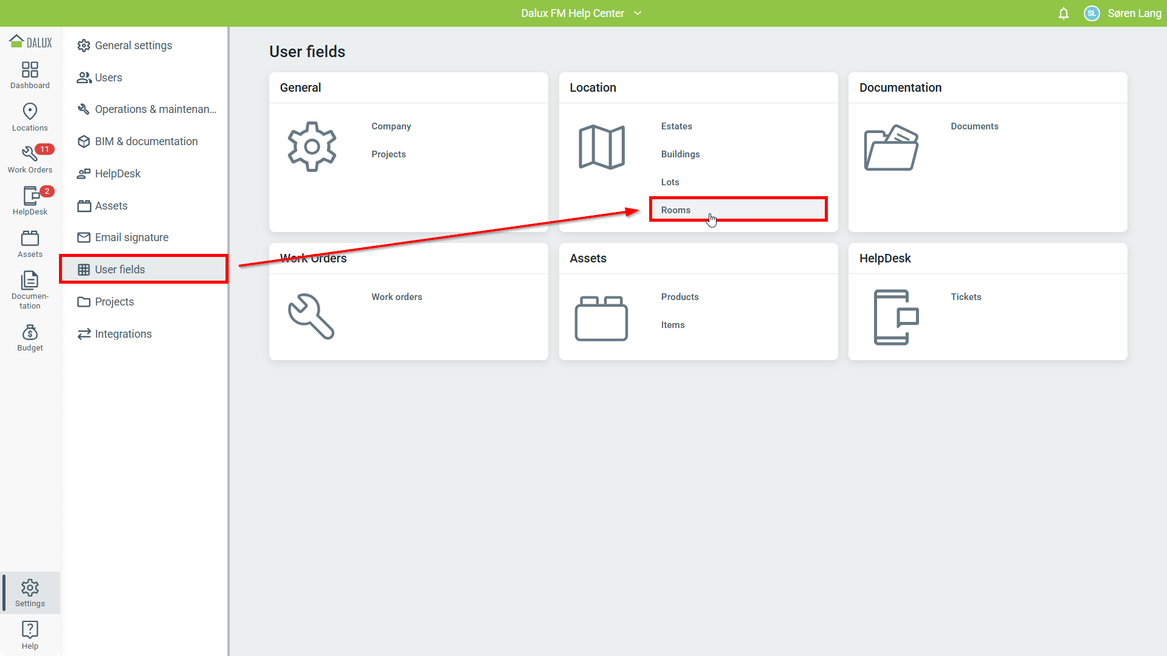Screen dimensions: 1167x656
Task: Select General settings menu item
Action: (x=133, y=46)
